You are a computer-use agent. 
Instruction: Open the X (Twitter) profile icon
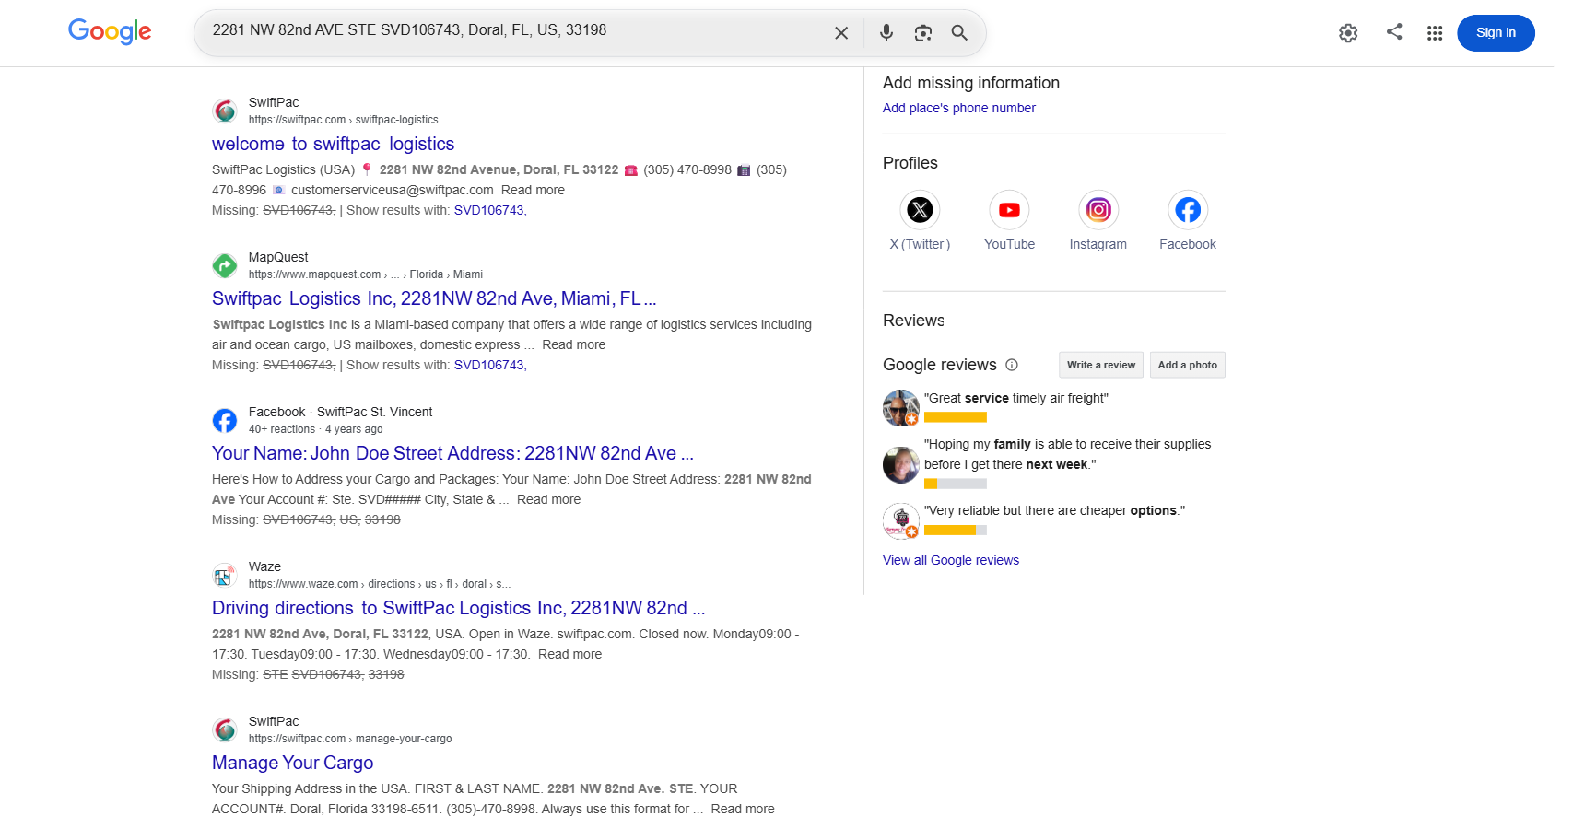[x=920, y=210]
